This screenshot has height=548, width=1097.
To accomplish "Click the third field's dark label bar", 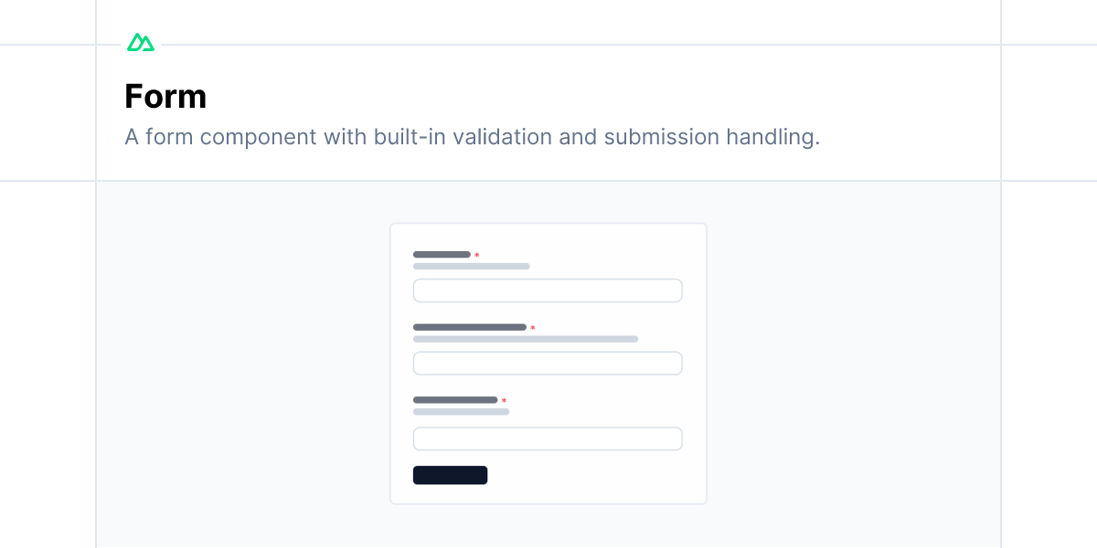I will point(455,400).
